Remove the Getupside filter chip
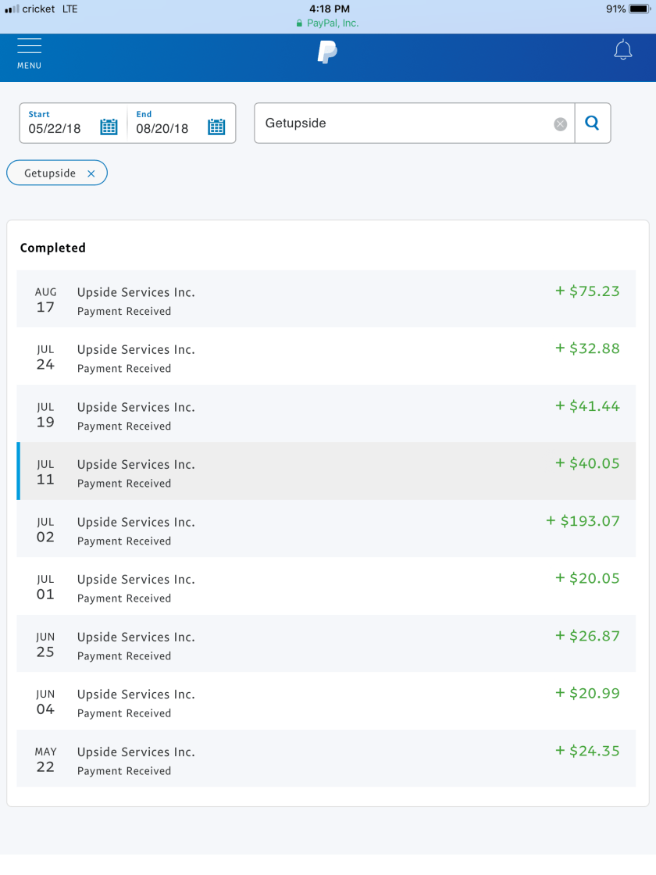656x875 pixels. (x=91, y=173)
